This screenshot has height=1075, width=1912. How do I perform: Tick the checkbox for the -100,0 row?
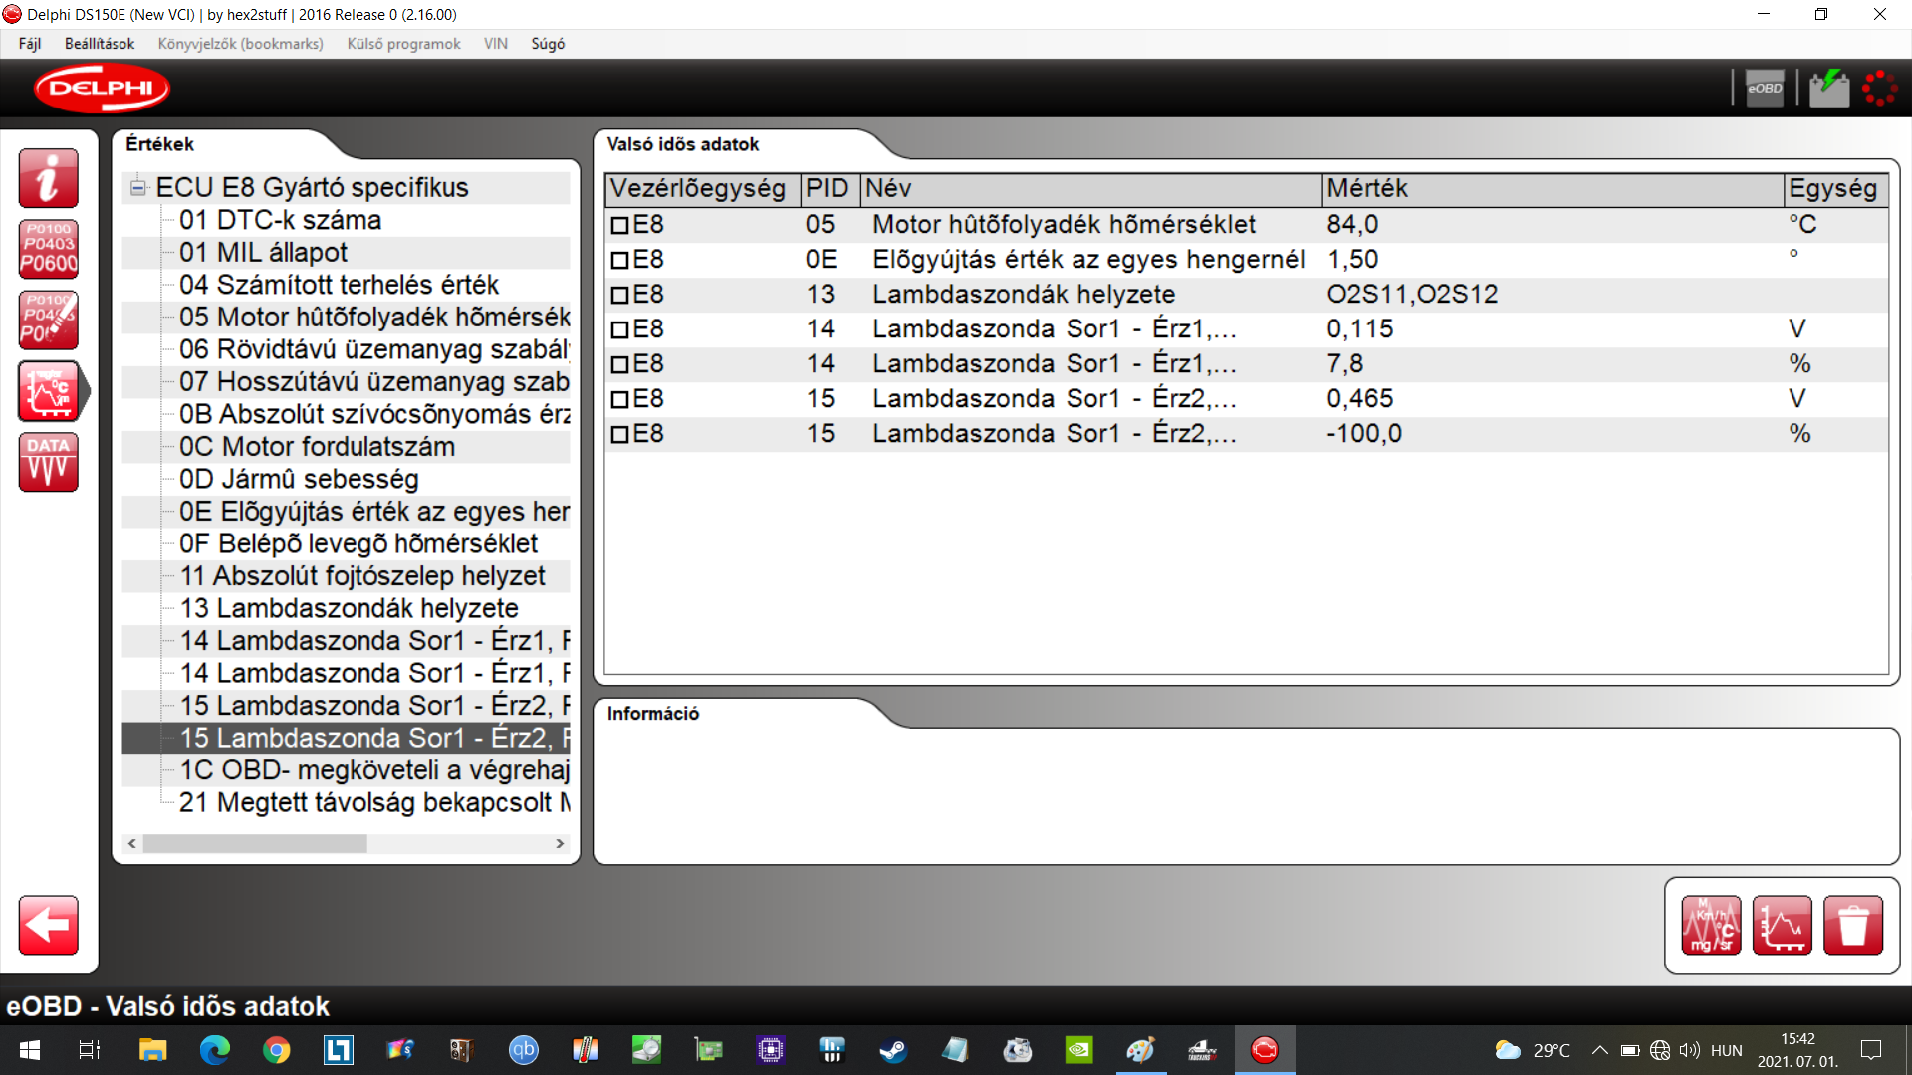[619, 434]
